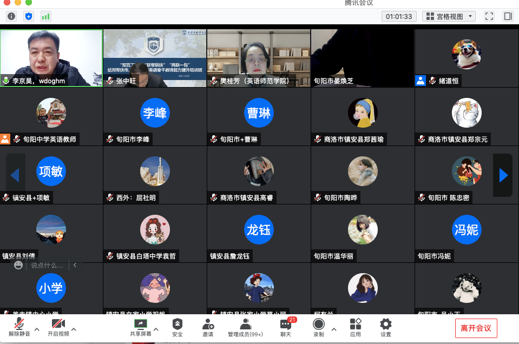Image resolution: width=519 pixels, height=344 pixels.
Task: Start Share Screen (共享屏幕)
Action: [x=140, y=327]
